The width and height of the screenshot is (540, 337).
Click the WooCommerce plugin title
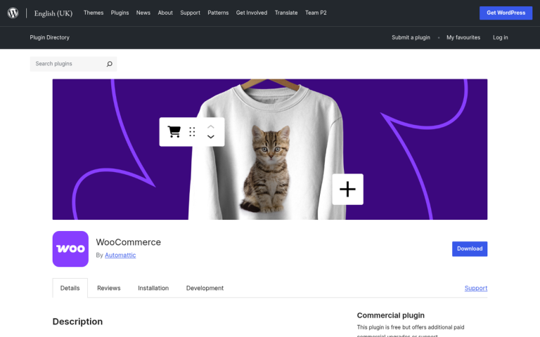[129, 242]
